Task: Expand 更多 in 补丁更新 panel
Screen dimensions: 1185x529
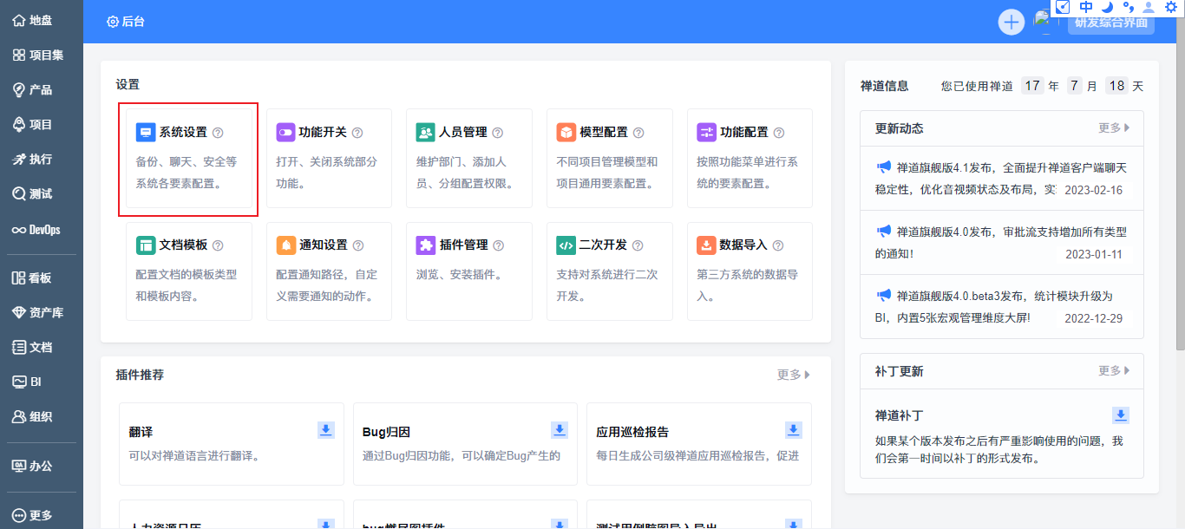Action: (x=1114, y=371)
